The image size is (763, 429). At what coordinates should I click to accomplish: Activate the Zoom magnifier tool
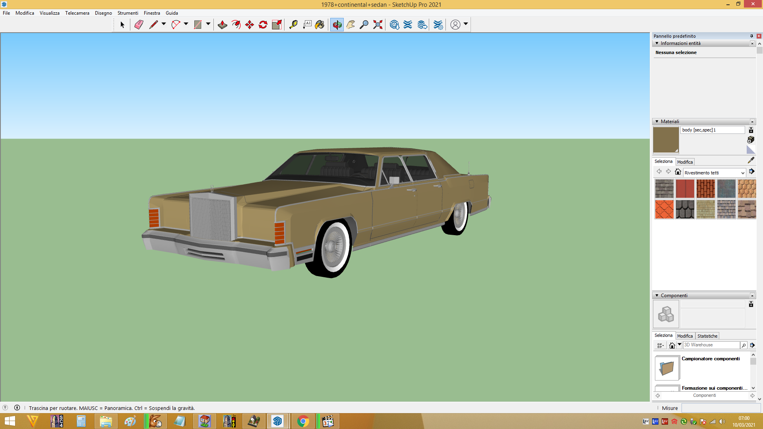click(364, 25)
